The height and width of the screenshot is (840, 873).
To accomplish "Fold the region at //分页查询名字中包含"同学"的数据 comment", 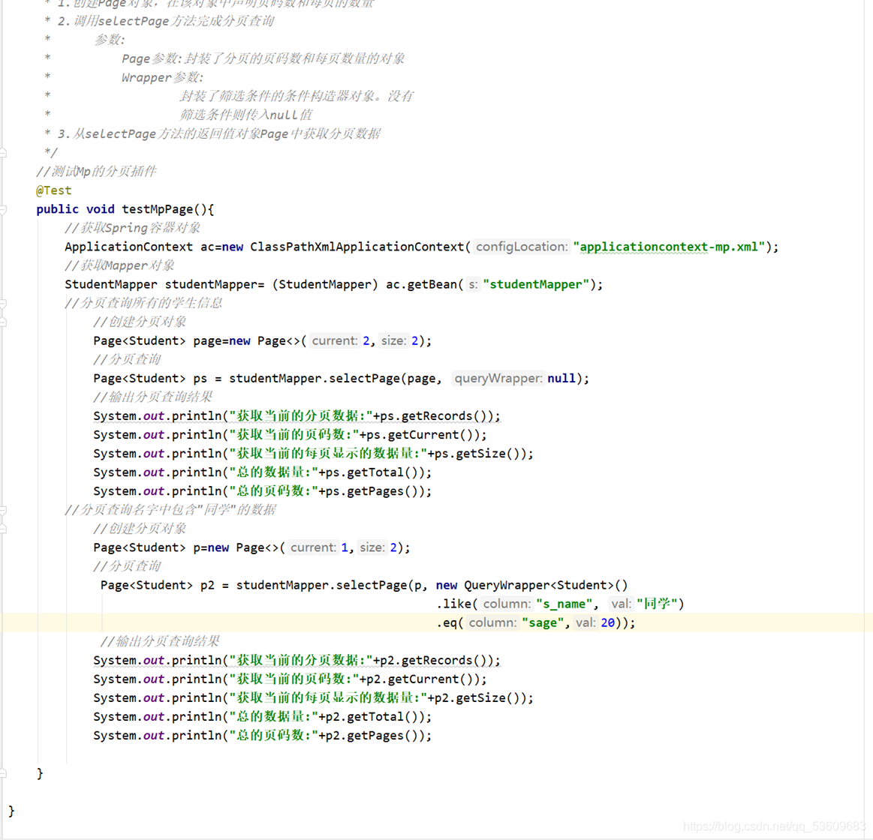I will [3, 510].
